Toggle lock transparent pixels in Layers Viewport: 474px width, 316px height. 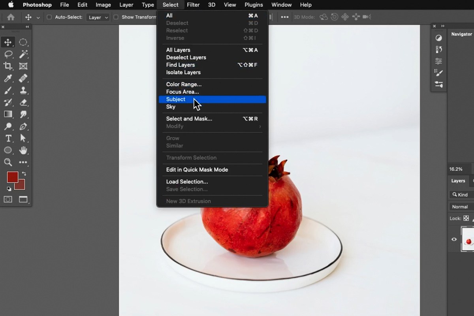point(466,218)
